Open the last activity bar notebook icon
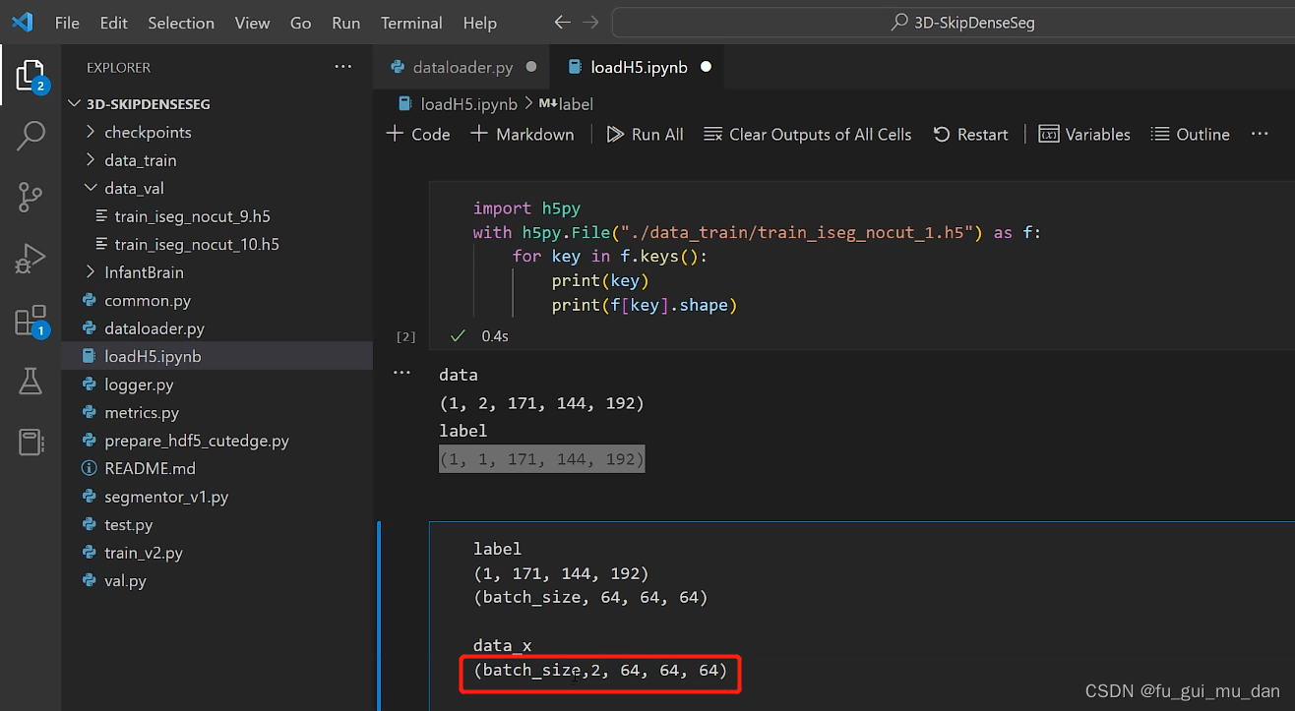The image size is (1295, 711). [31, 442]
